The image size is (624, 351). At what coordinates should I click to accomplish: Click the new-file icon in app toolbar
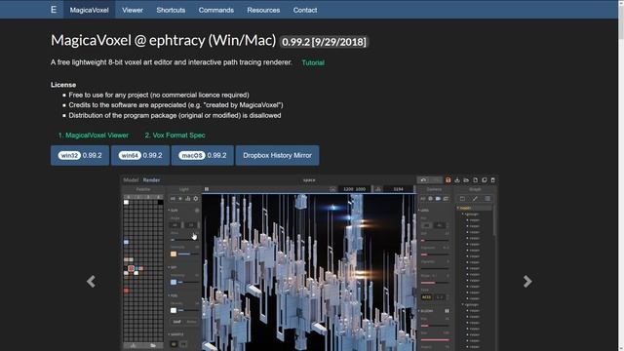pos(475,180)
